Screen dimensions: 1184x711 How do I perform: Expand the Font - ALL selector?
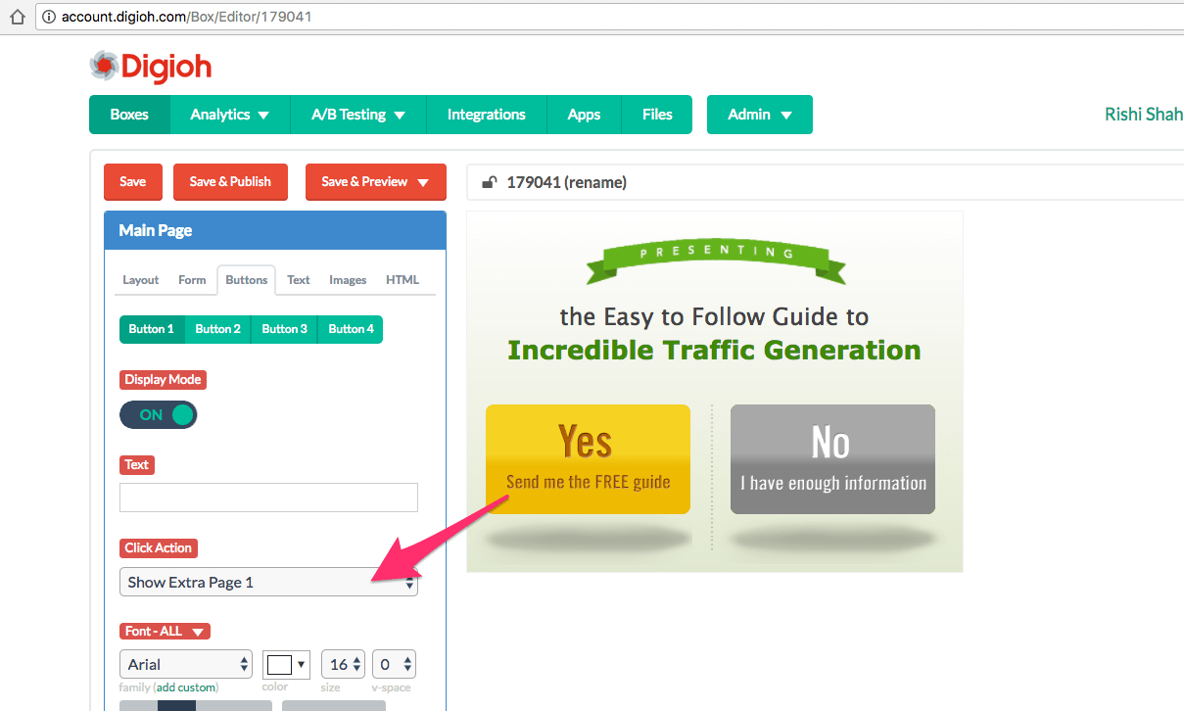pos(165,631)
